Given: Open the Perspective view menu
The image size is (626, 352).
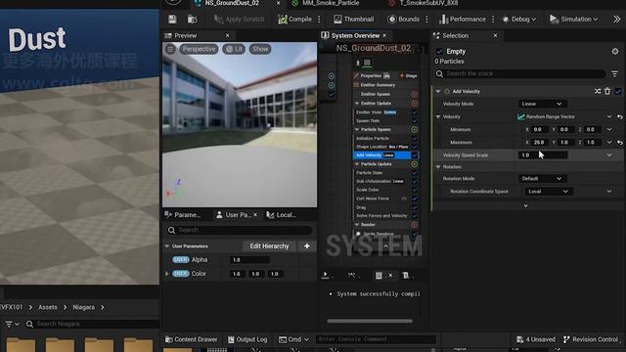Looking at the screenshot, I should pos(199,49).
